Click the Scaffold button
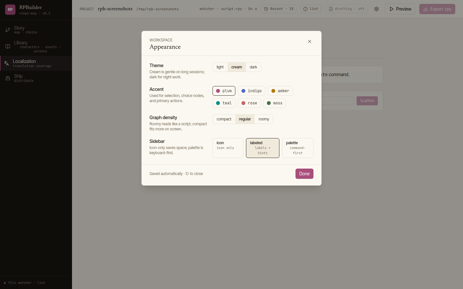Viewport: 463px width, 289px height. click(367, 101)
